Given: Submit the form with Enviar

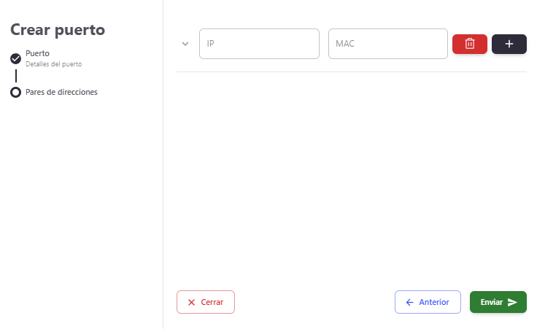Looking at the screenshot, I should point(498,302).
